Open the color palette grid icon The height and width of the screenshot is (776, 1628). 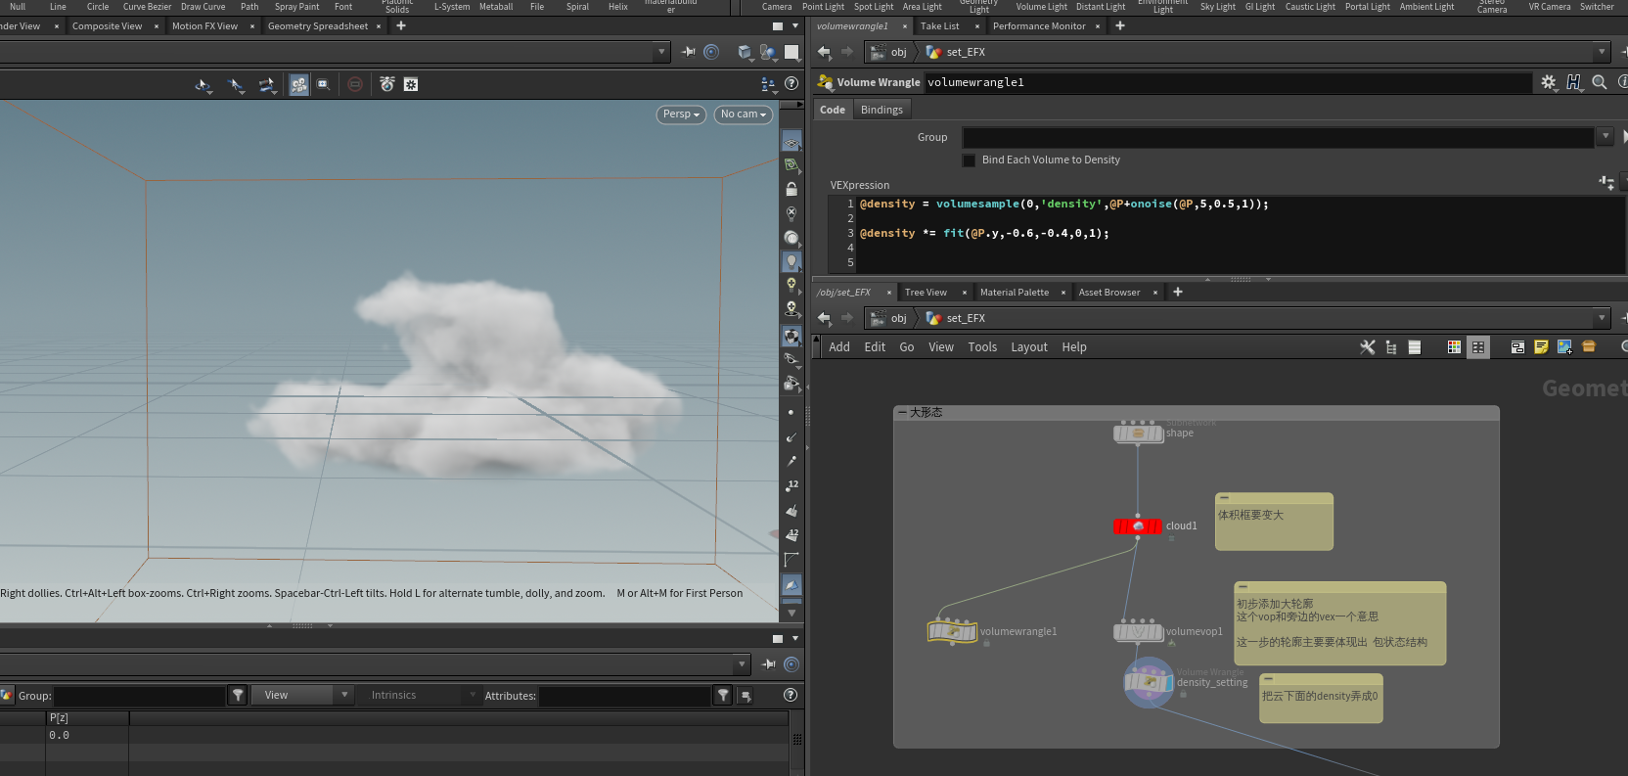(x=1454, y=347)
